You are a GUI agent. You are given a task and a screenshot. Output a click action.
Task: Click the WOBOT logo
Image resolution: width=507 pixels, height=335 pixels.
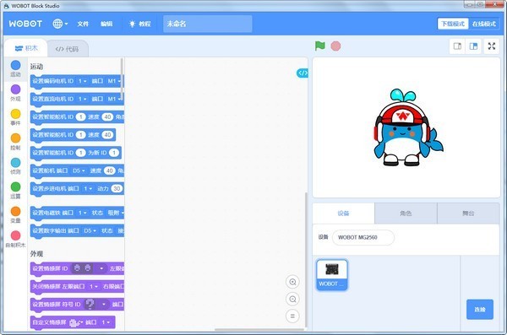pos(25,24)
